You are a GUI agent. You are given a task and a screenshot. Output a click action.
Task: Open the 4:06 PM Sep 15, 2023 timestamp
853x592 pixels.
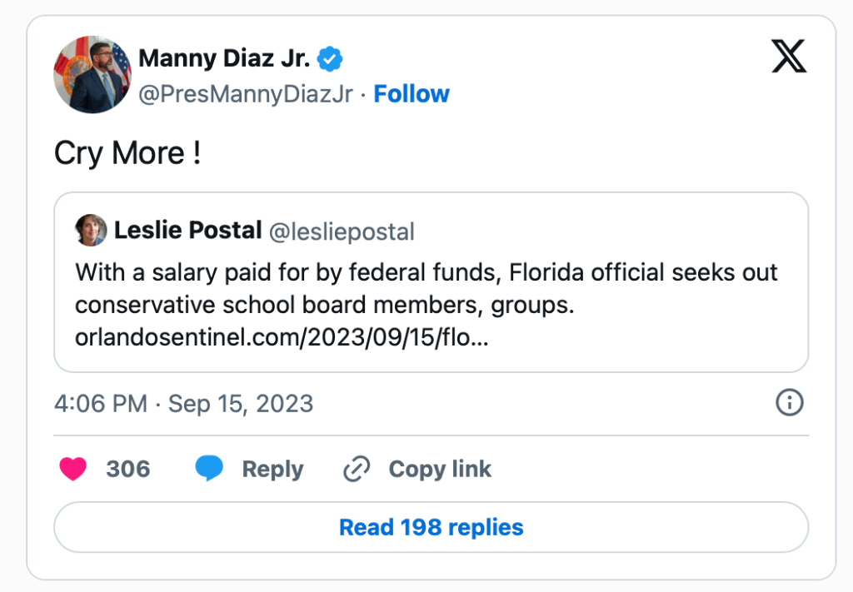184,404
